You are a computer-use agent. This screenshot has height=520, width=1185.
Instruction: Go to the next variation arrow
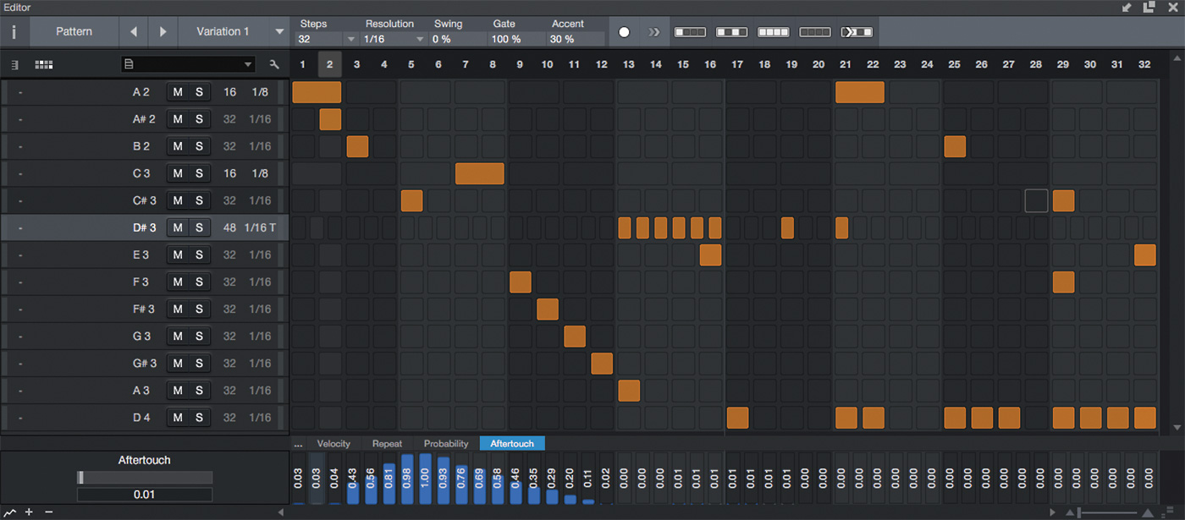point(163,32)
